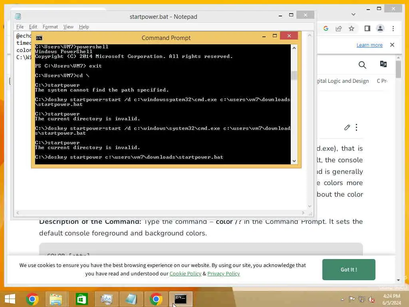Click Notepad horizontal scroll right arrow
The image size is (409, 307).
[303, 213]
